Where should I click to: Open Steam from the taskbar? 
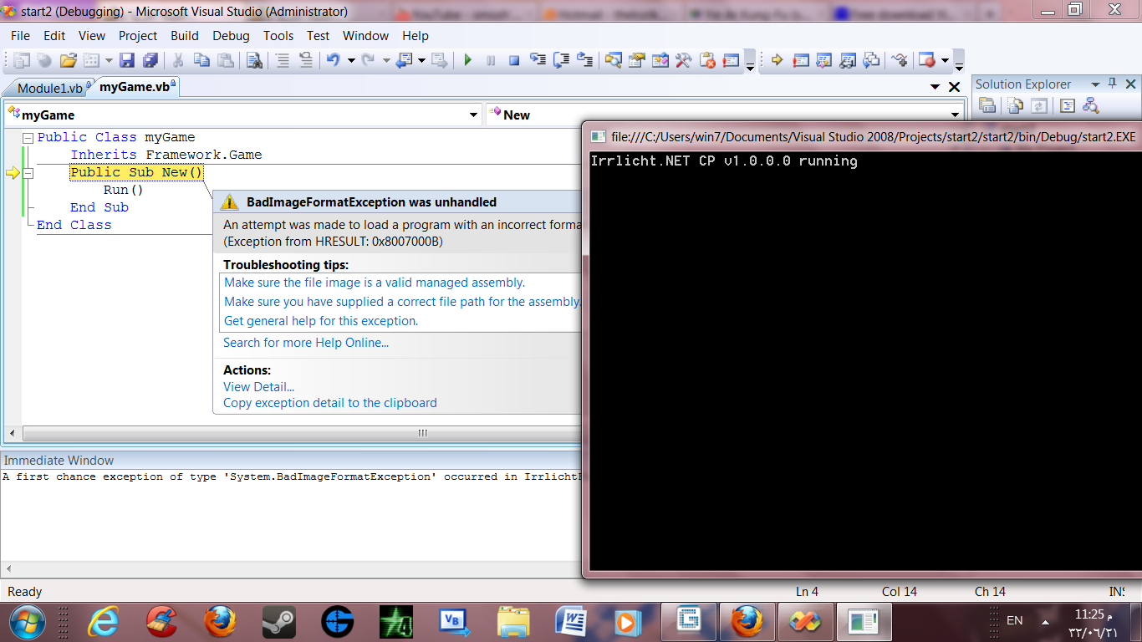point(278,622)
